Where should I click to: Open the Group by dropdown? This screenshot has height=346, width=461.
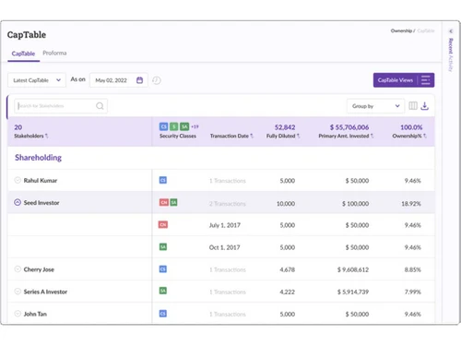pyautogui.click(x=375, y=106)
